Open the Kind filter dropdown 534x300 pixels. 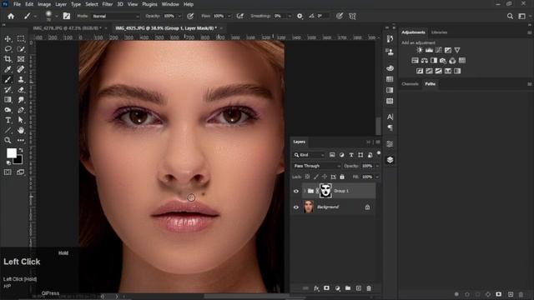[309, 155]
